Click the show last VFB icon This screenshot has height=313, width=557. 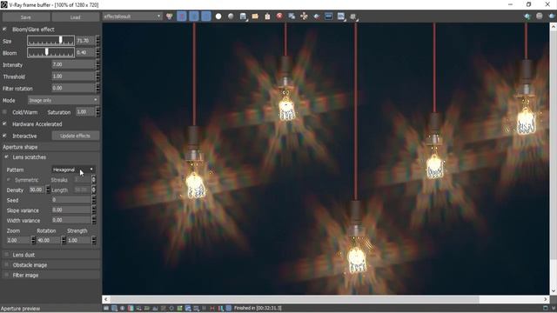click(341, 17)
